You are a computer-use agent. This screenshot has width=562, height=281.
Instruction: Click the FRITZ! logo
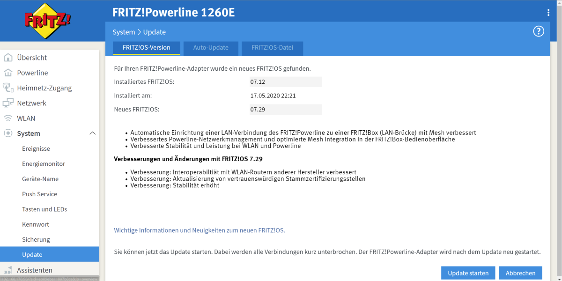point(48,21)
